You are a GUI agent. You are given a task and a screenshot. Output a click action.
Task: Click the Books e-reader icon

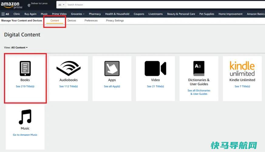tap(25, 68)
